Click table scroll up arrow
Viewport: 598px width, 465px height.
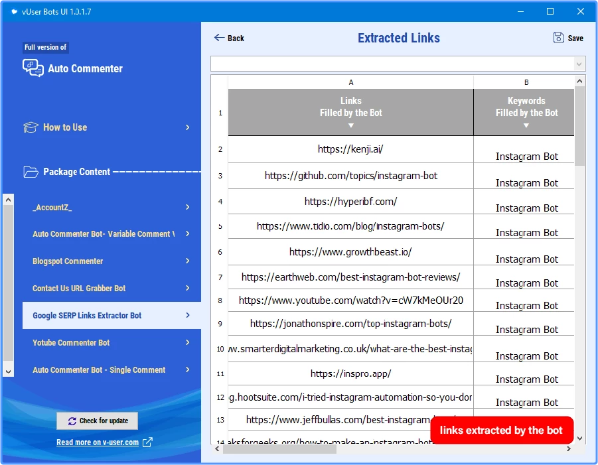pos(579,81)
